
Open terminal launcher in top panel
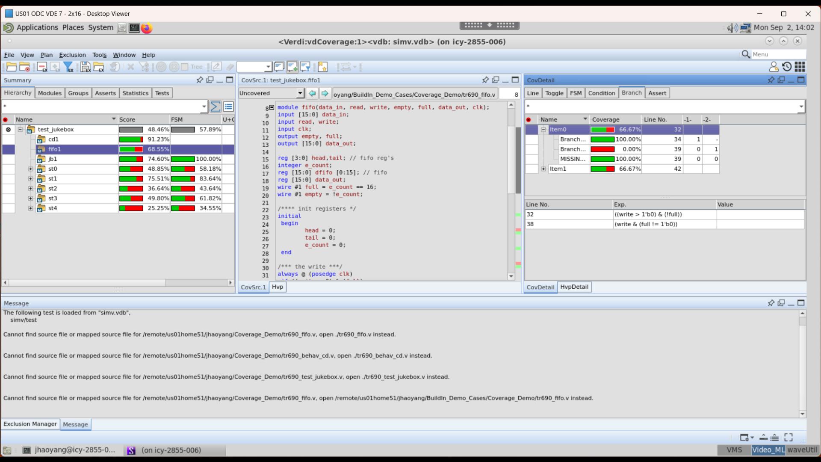click(x=134, y=28)
